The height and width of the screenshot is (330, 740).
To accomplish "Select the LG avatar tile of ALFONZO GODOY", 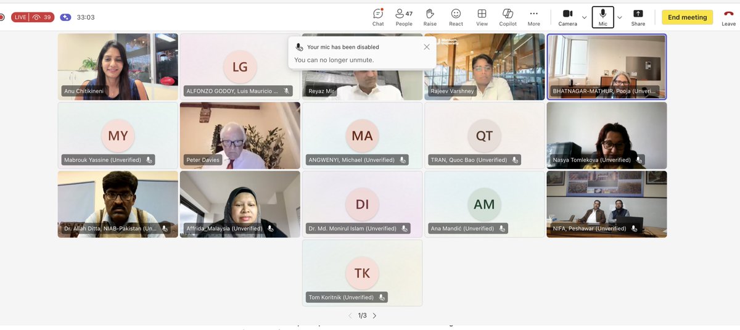I will coord(240,66).
